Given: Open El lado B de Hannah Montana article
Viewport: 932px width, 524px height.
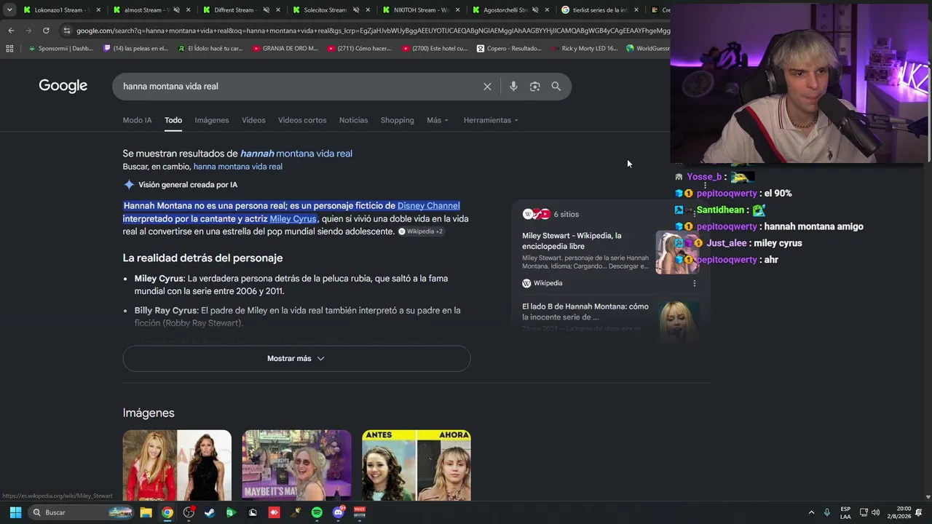Looking at the screenshot, I should click(585, 311).
